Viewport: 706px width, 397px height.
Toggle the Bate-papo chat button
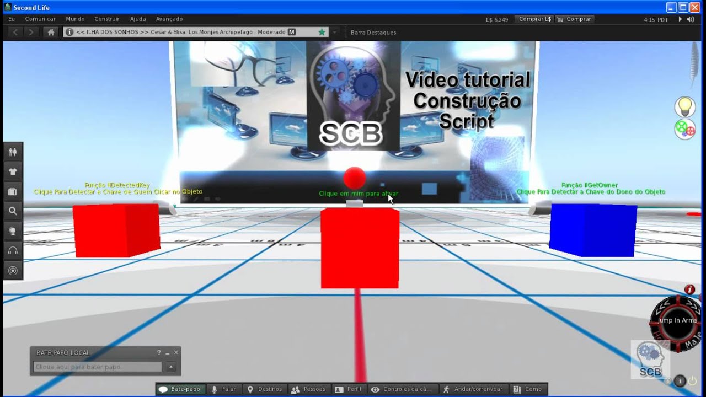pos(180,389)
